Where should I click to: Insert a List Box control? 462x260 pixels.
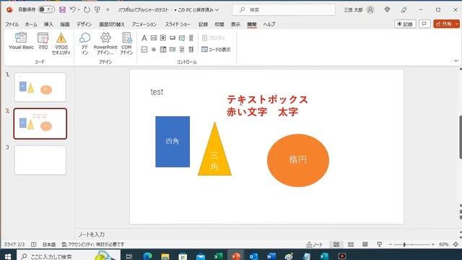pos(163,50)
